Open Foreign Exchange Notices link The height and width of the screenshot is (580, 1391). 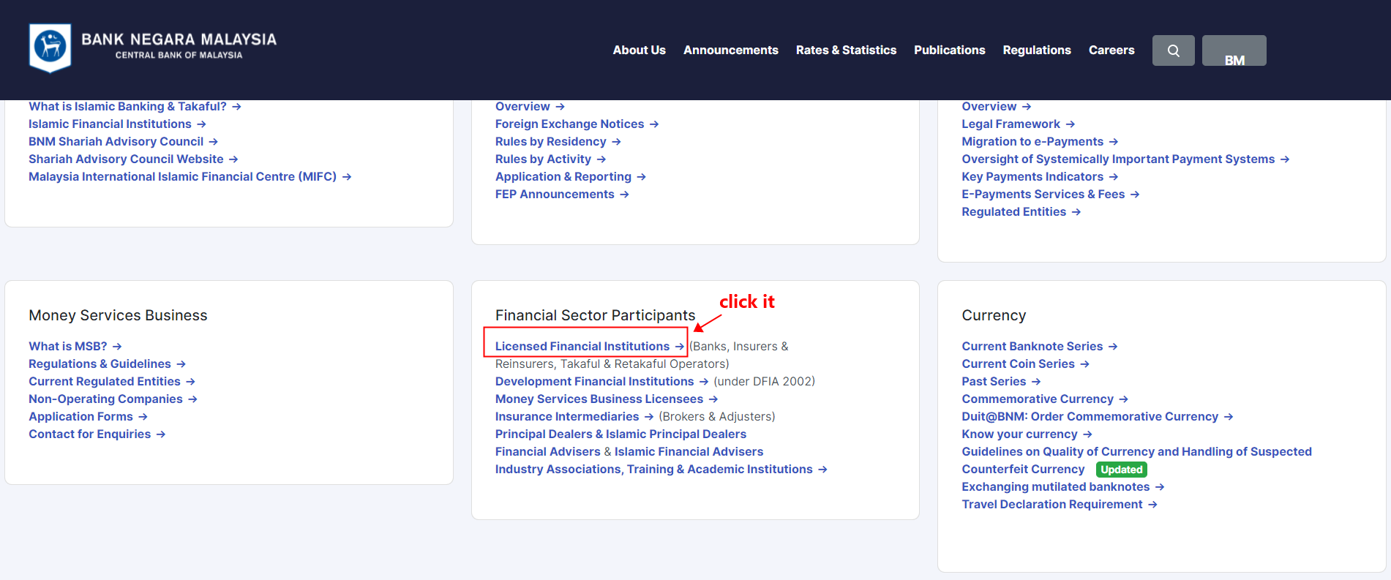[577, 124]
